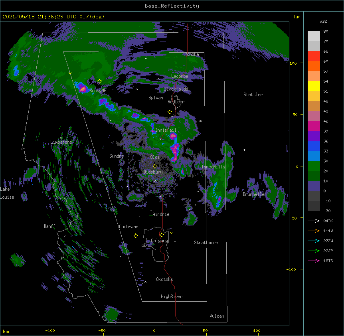Click the Cochrane label
Viewport: 344px width, 336px height.
tap(129, 227)
